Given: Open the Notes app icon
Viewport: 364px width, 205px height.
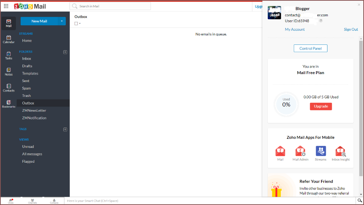Looking at the screenshot, I should [9, 72].
